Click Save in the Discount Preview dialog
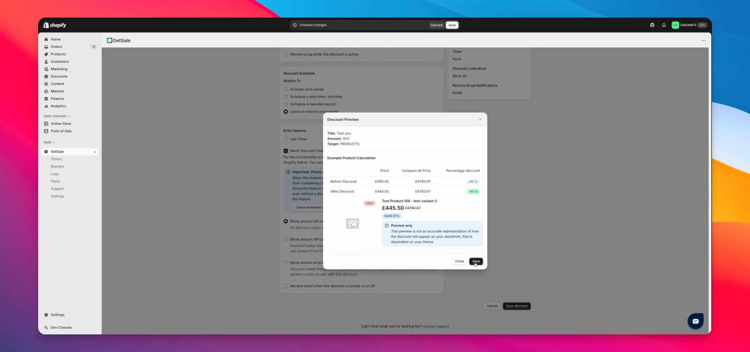 476,262
